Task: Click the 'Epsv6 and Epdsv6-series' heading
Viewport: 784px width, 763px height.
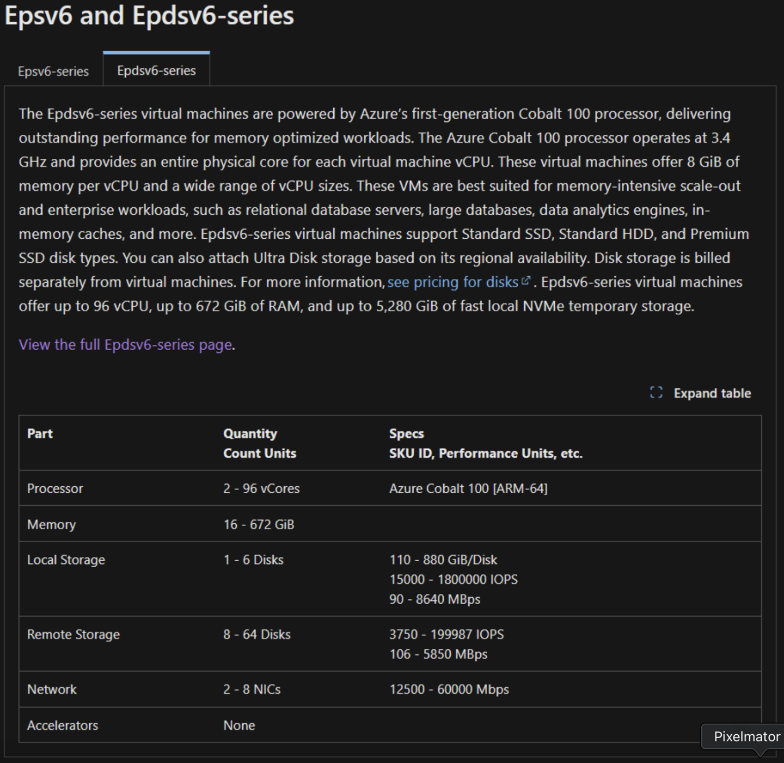Action: (x=149, y=15)
